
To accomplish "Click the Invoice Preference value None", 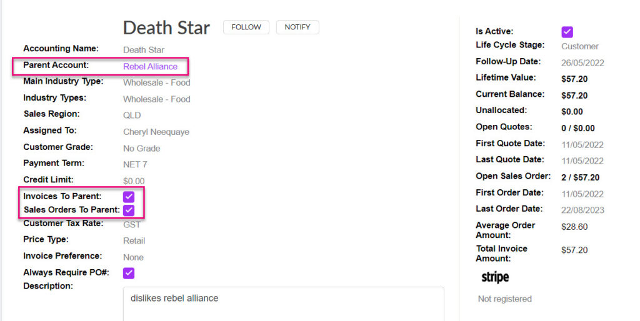I will (x=134, y=258).
